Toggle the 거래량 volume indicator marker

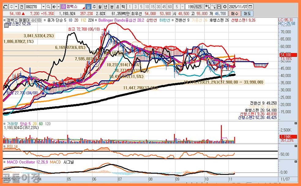click(x=4, y=124)
